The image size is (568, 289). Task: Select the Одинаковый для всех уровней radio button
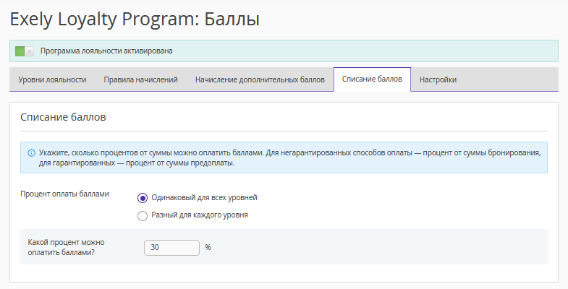[x=143, y=198]
